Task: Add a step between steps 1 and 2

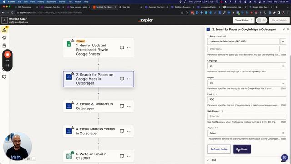Action: point(98,64)
